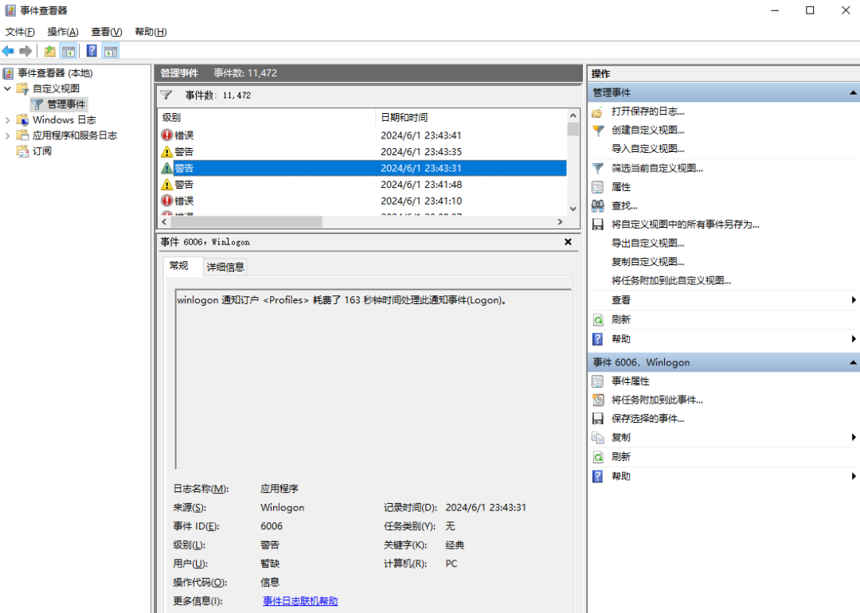The height and width of the screenshot is (613, 860).
Task: Sort by the 日期和时间 column header
Action: [471, 117]
